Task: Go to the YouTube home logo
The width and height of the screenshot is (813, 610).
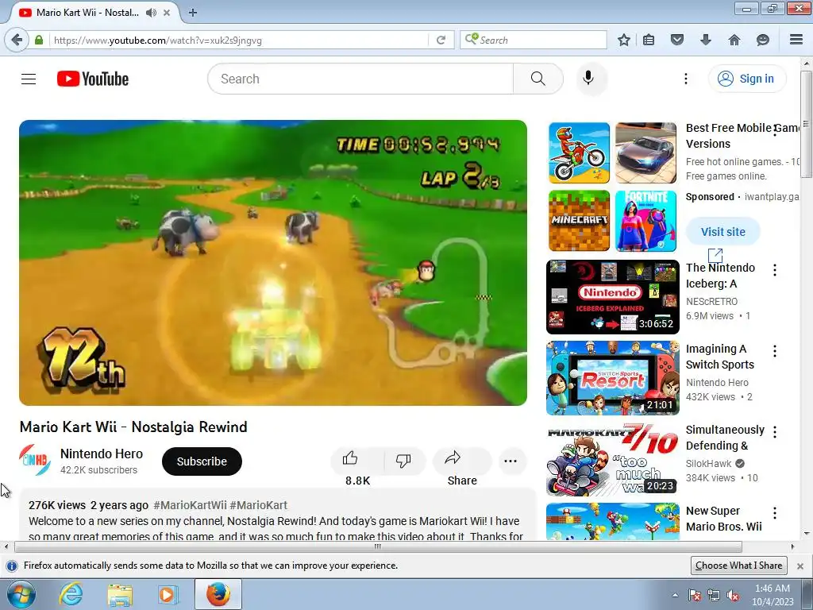Action: click(93, 79)
